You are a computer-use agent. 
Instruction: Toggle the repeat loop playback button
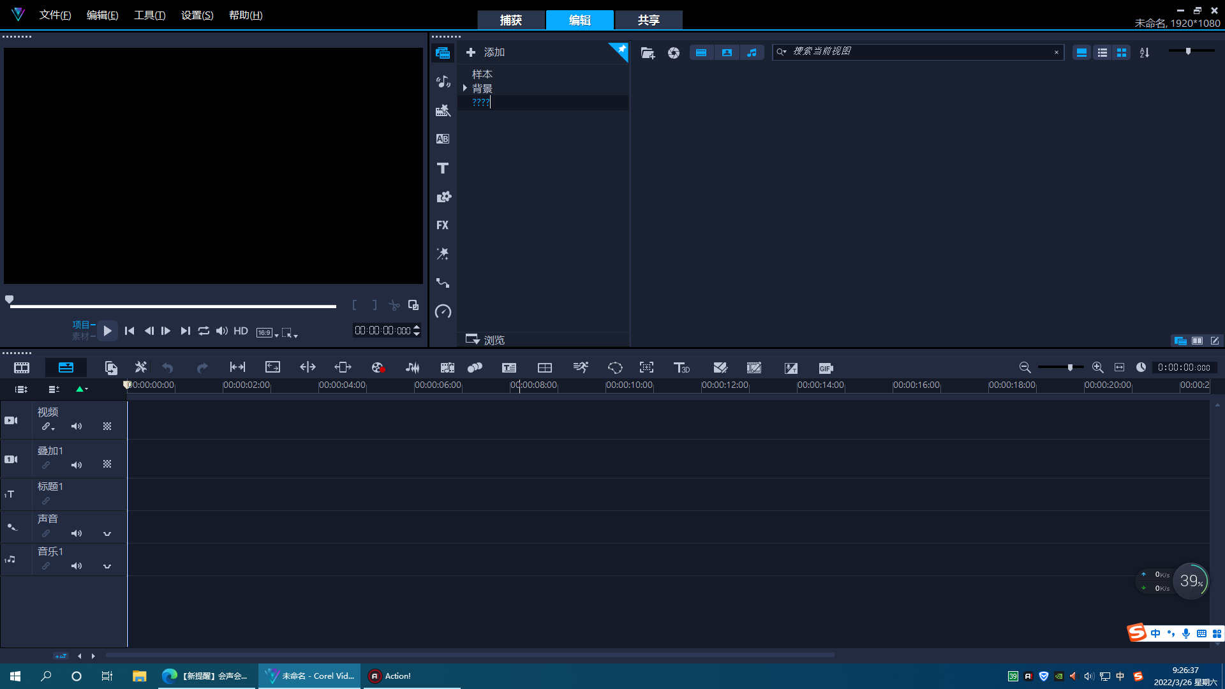[204, 331]
